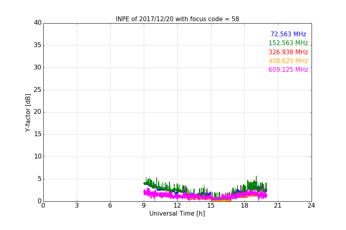This screenshot has width=346, height=230.
Task: Click the y-axis tick value 25
Action: (38, 89)
